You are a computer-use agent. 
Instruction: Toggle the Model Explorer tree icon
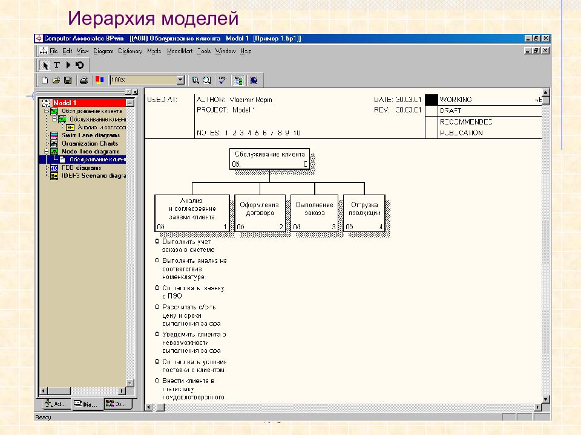point(238,80)
